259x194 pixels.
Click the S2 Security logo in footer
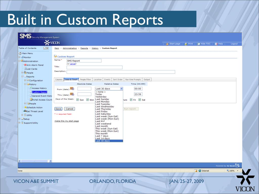point(237,165)
